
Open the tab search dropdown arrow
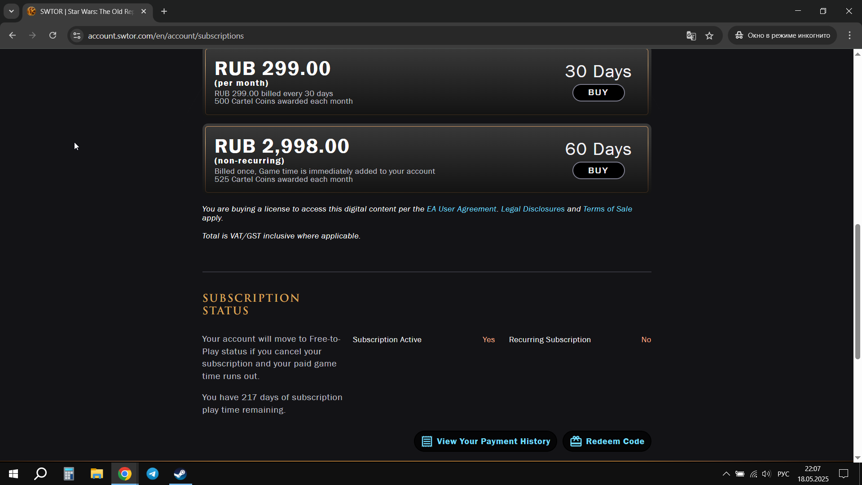click(11, 11)
